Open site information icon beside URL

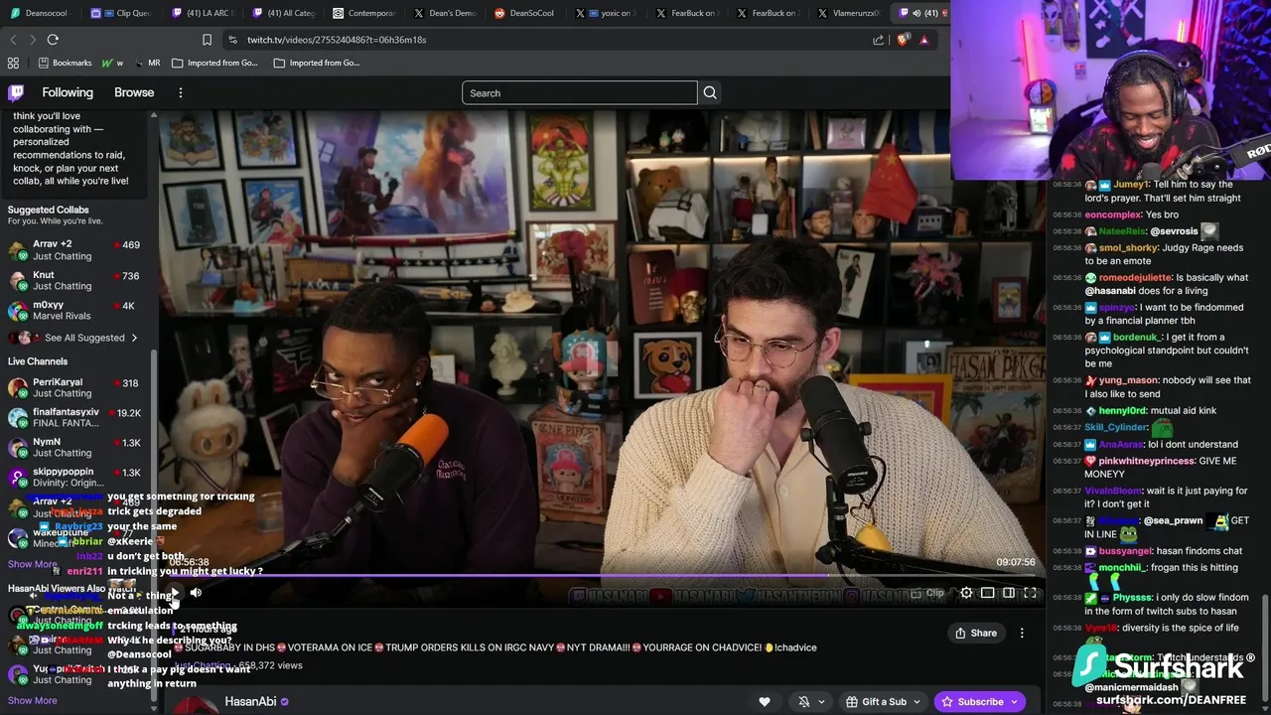pos(232,40)
